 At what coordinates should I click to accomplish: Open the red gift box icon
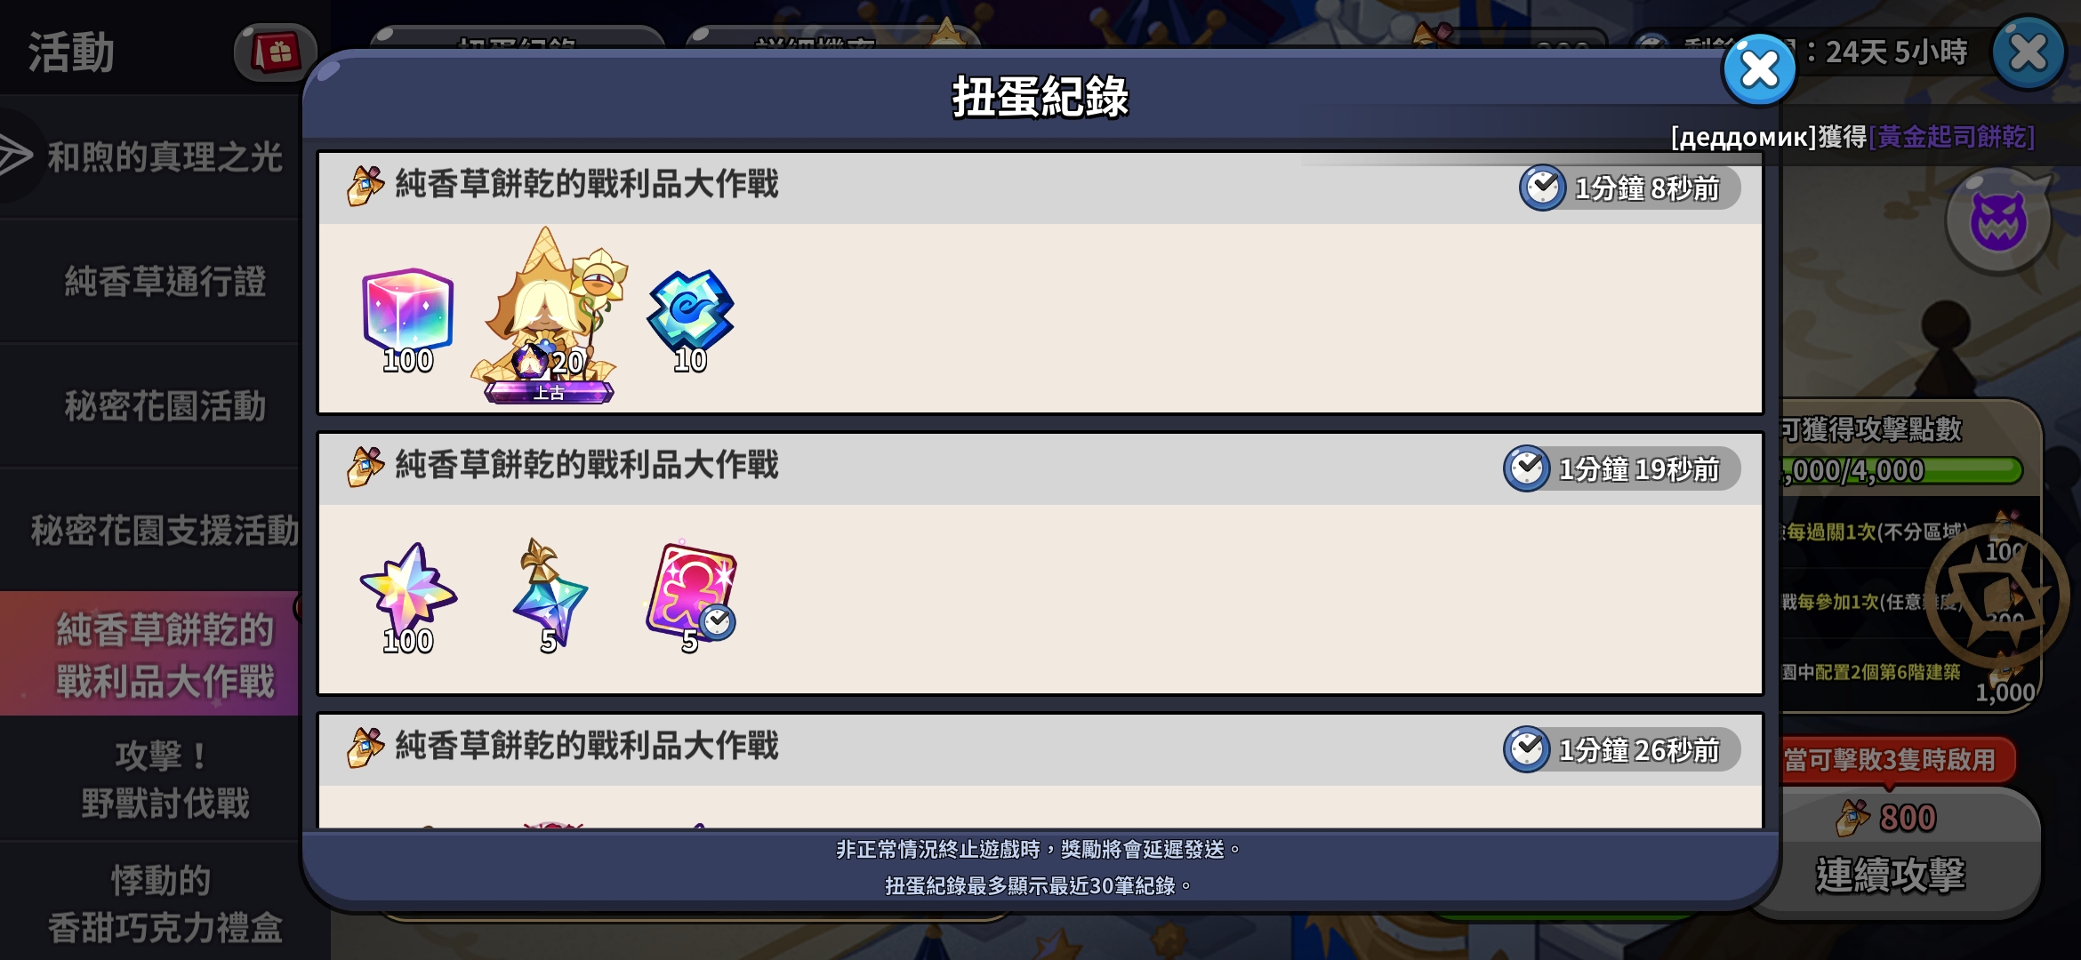pos(277,52)
